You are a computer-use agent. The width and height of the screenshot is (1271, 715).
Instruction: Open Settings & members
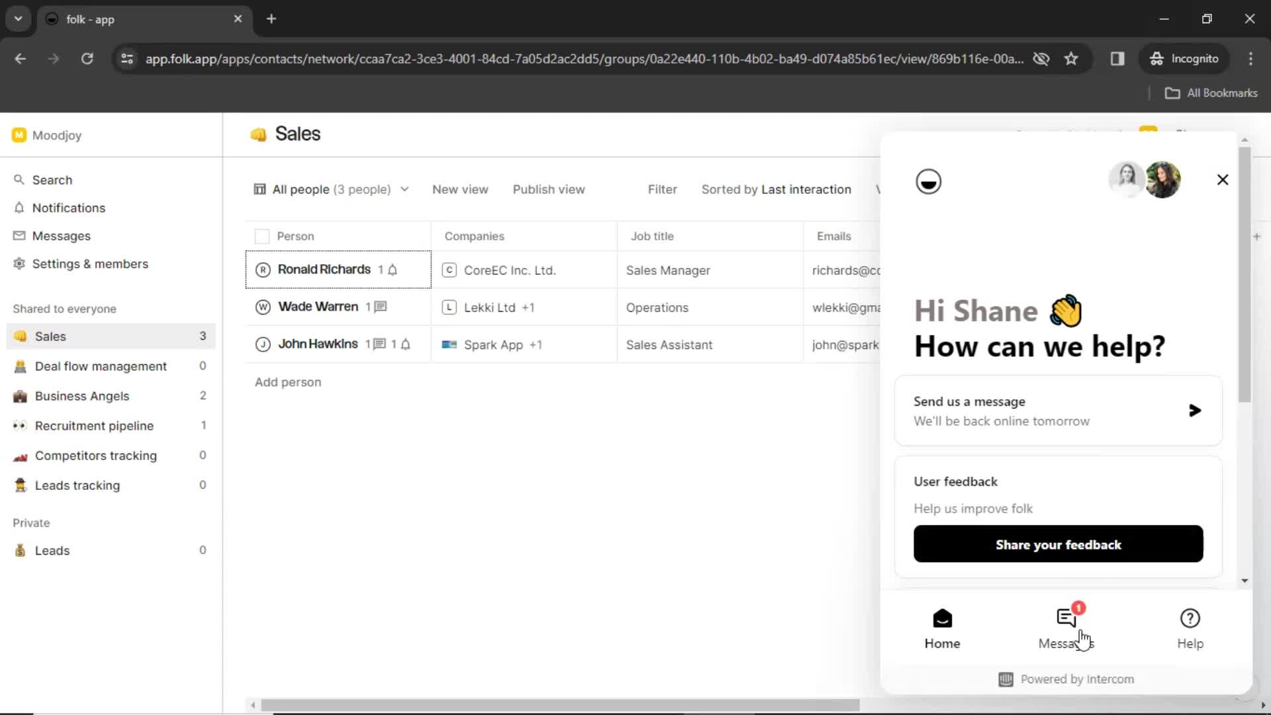[90, 263]
